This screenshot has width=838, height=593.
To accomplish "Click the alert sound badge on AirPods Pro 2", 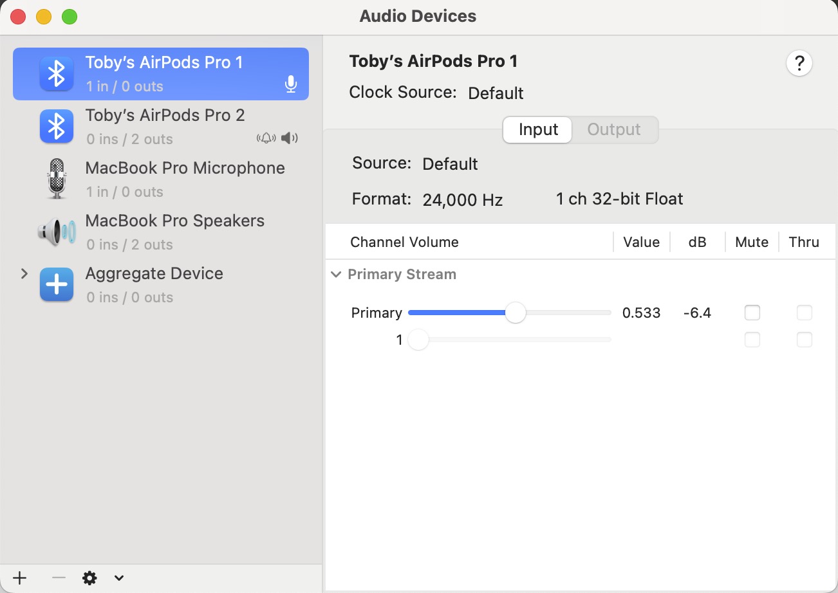I will click(266, 138).
